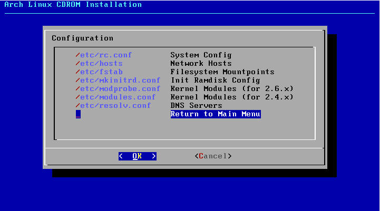This screenshot has width=380, height=211.
Task: Open the /etc/resolv.conf entry
Action: (x=113, y=105)
